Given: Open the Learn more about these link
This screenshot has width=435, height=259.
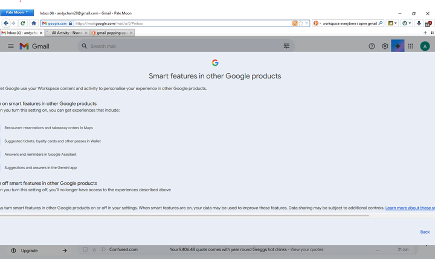Looking at the screenshot, I should click(410, 208).
